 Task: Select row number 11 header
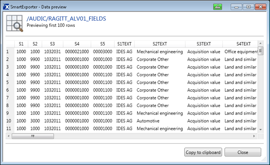(10, 128)
